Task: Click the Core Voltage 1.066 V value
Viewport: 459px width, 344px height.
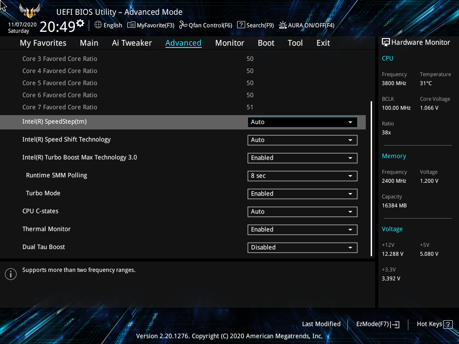Action: click(x=429, y=108)
